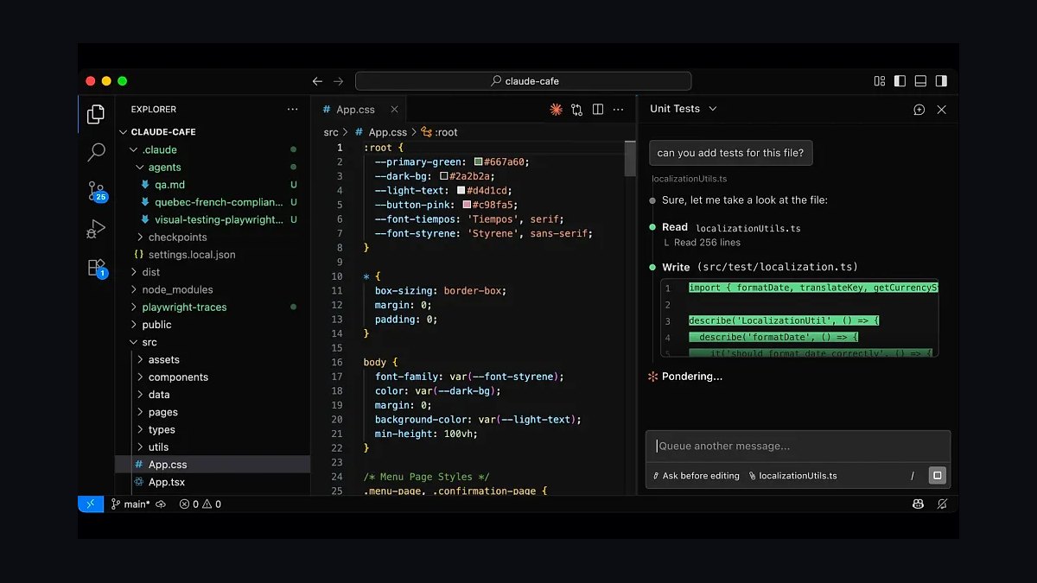Screen dimensions: 1037x583
Task: Open the Write src/test/localization.ts step
Action: [x=760, y=267]
